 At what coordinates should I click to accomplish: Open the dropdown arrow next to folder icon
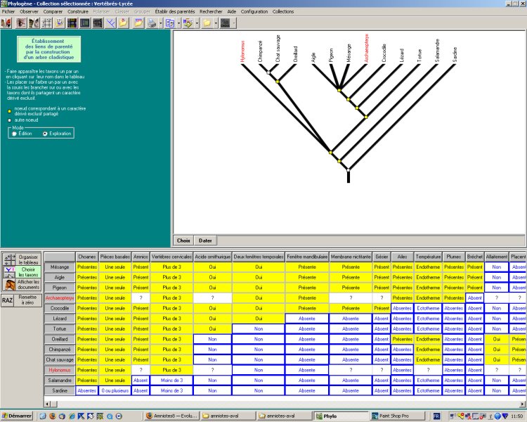tap(215, 23)
